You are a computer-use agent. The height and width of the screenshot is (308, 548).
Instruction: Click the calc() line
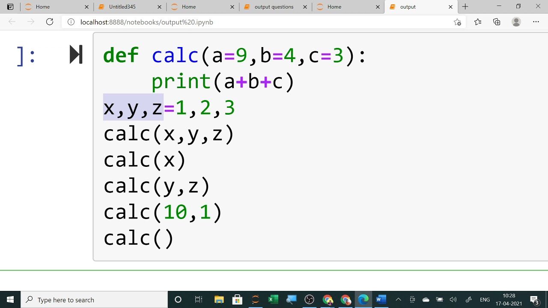(139, 238)
